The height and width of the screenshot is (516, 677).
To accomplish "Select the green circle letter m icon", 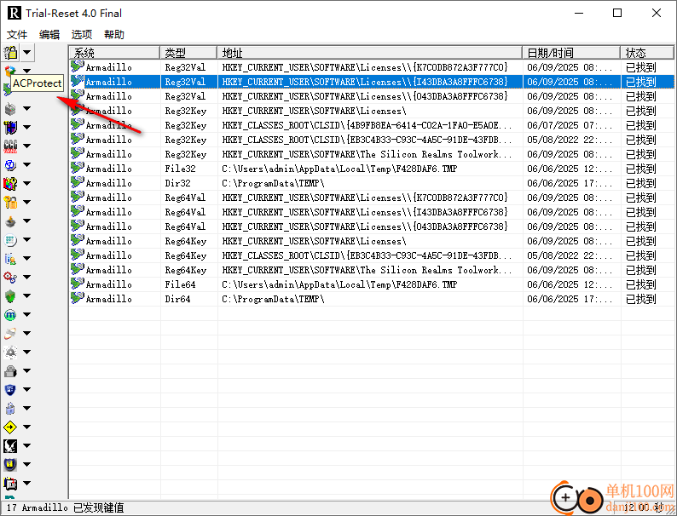I will pos(10,315).
